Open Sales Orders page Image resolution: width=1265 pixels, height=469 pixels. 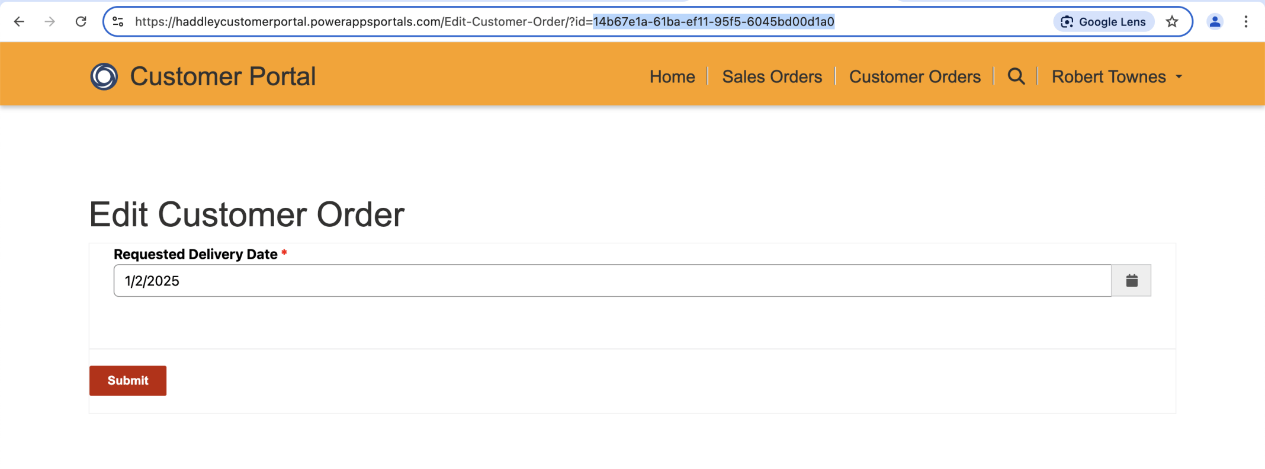click(772, 76)
